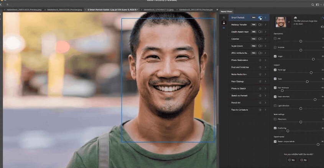The image size is (324, 168).
Task: Expand the Pencil Art chevron
Action: [266, 103]
